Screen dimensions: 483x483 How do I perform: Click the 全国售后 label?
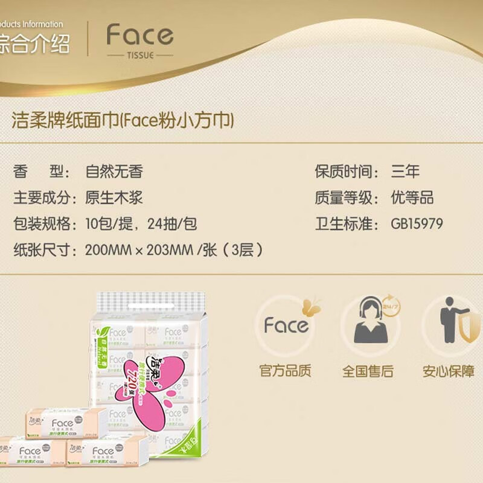tap(368, 371)
